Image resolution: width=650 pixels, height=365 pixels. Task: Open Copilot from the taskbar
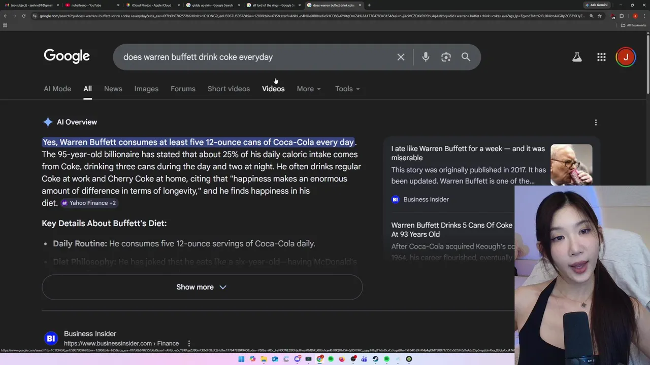point(252,359)
